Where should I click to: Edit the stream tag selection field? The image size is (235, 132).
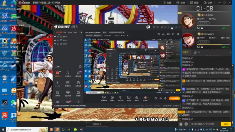pyautogui.click(x=117, y=33)
